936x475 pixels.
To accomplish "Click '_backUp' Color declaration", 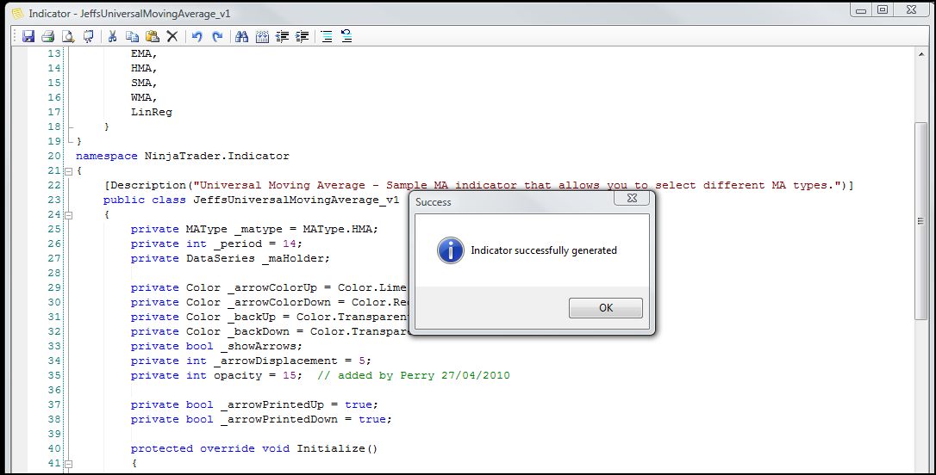I will point(269,317).
